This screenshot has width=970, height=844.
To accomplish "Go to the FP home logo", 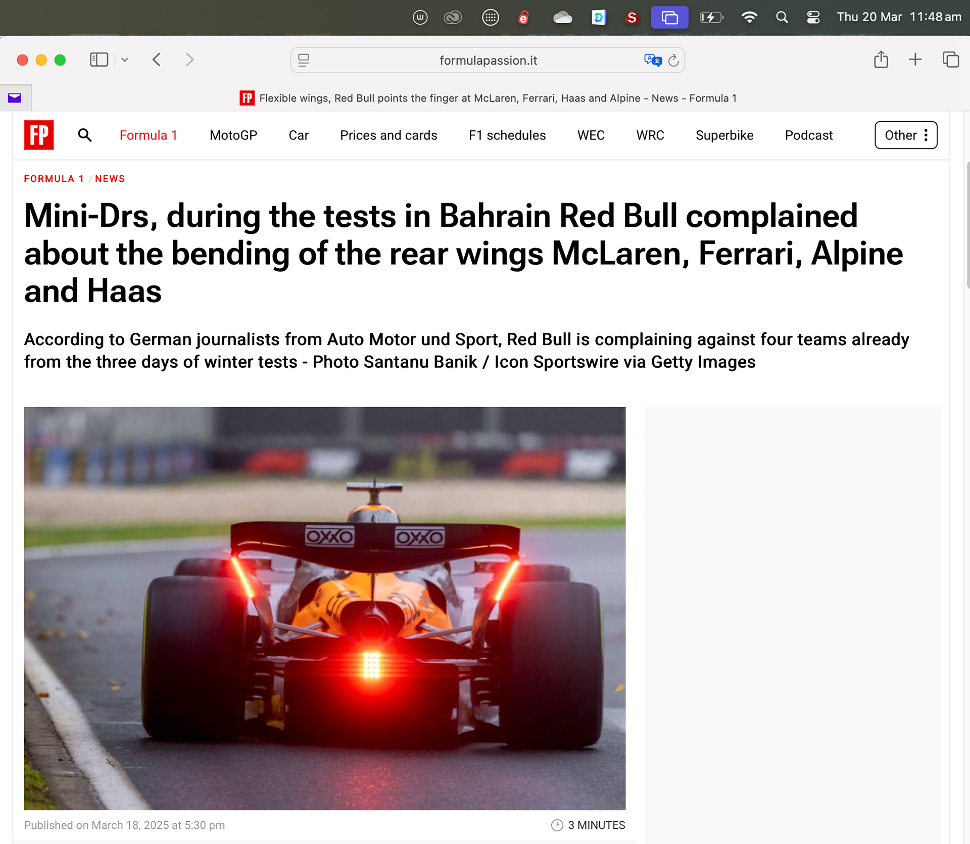I will (39, 135).
